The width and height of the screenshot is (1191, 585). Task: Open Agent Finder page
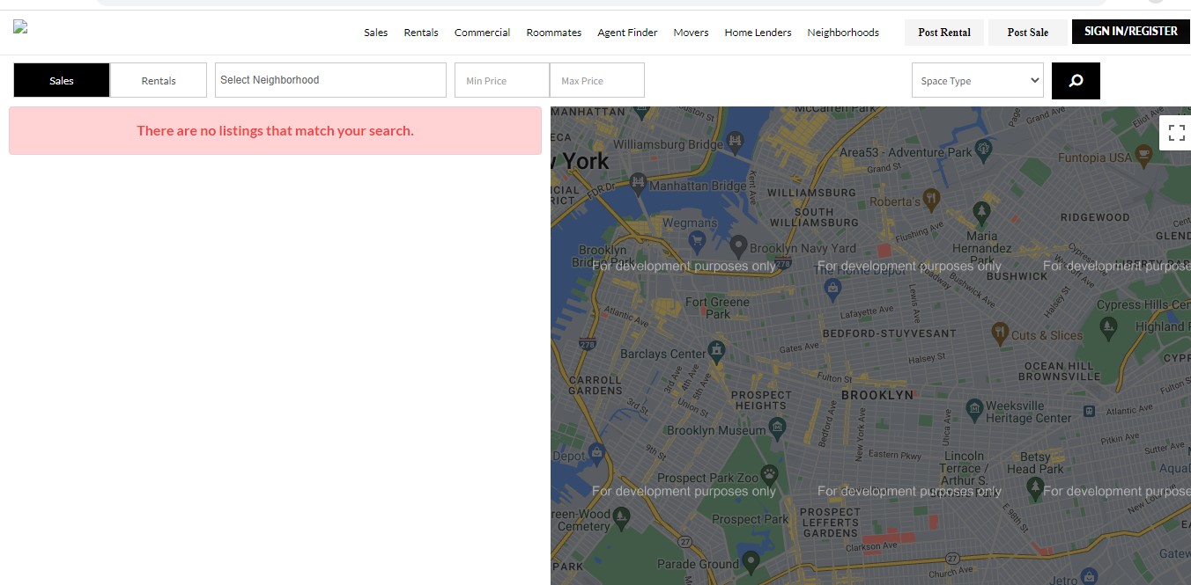tap(627, 33)
